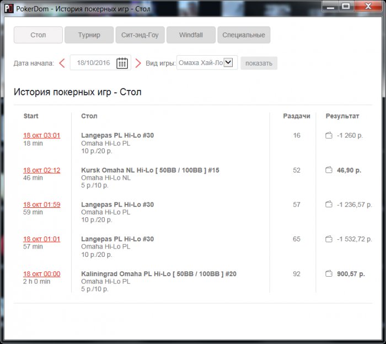
Task: Switch to the Турнир tab
Action: [89, 35]
